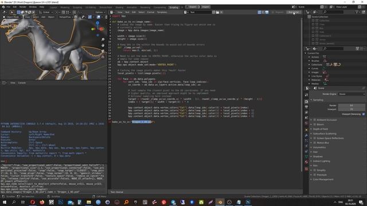Switch to the Scripting workspace tab

tap(174, 7)
